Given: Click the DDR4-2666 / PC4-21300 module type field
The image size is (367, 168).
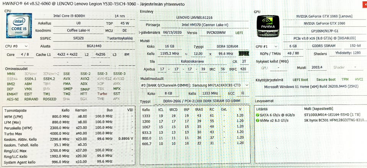Looking at the screenshot, I should pos(201,101).
